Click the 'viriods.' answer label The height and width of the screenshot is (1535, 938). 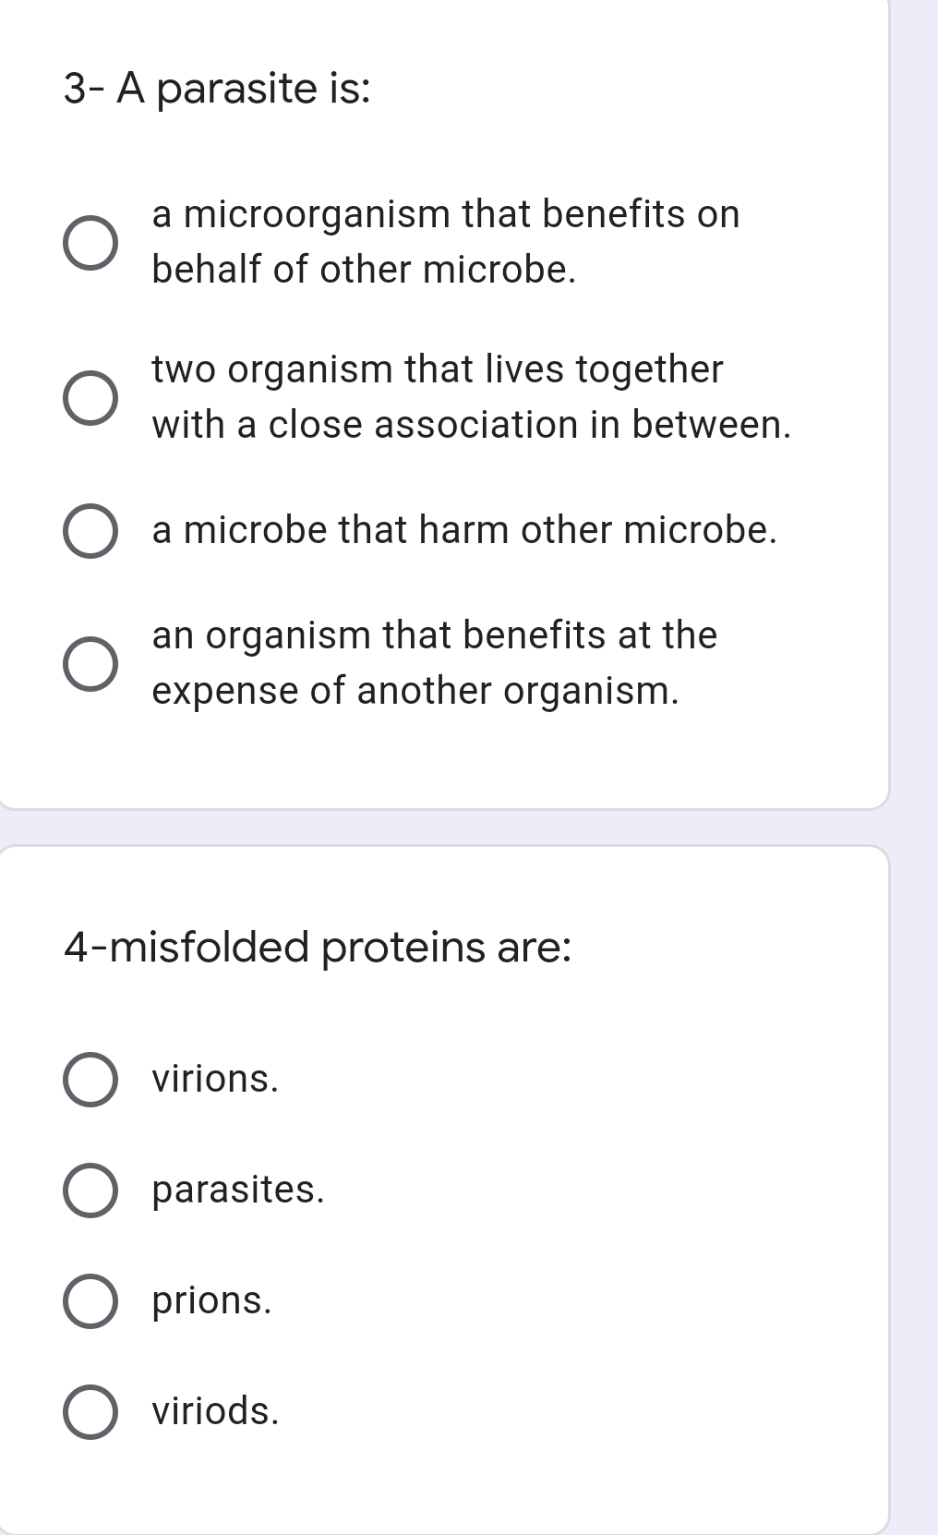pyautogui.click(x=215, y=1411)
